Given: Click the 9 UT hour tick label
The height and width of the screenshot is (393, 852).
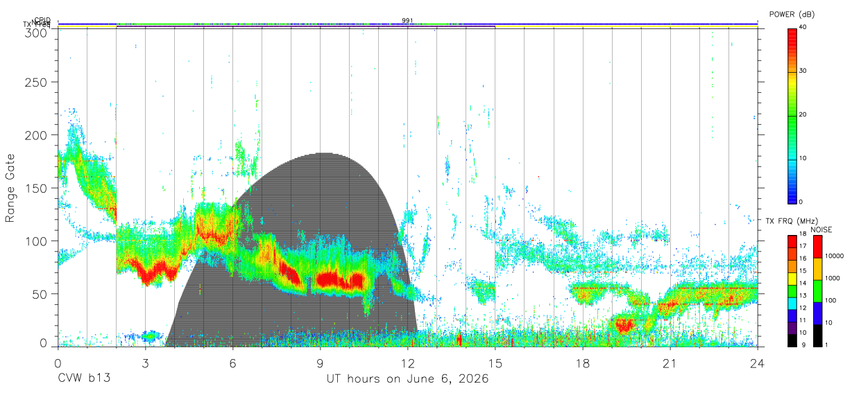Looking at the screenshot, I should click(x=321, y=363).
